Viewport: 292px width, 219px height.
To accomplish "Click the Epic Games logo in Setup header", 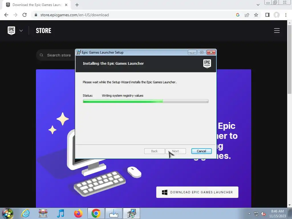I will 207,64.
